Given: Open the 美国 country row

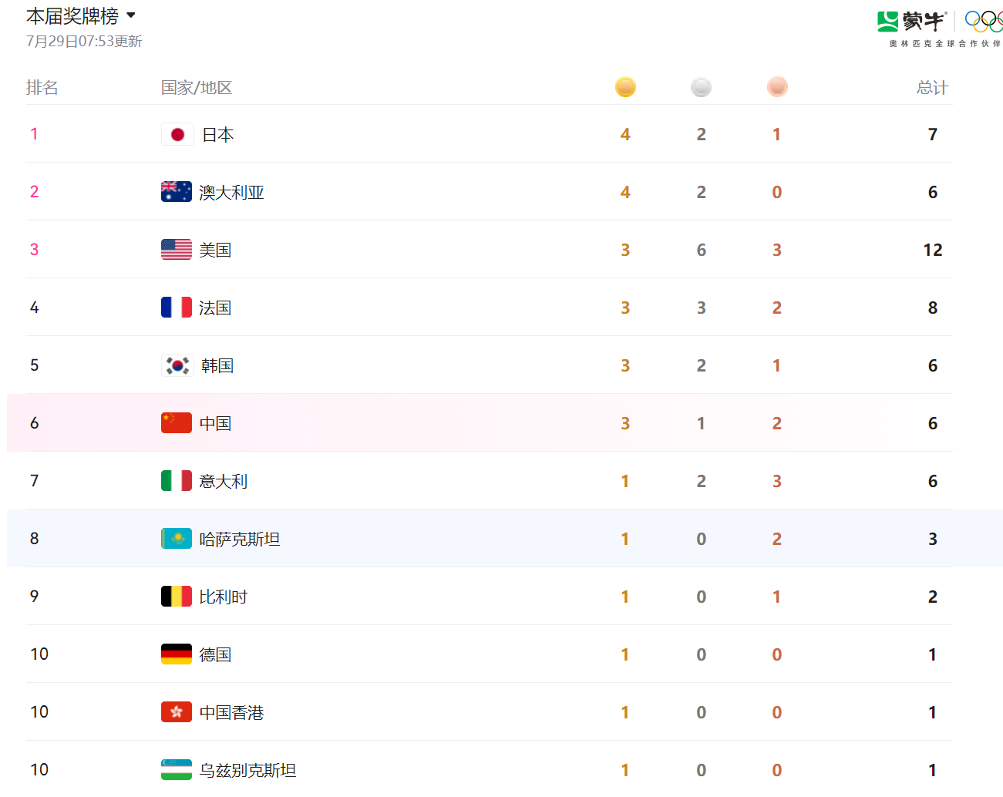Looking at the screenshot, I should click(490, 250).
